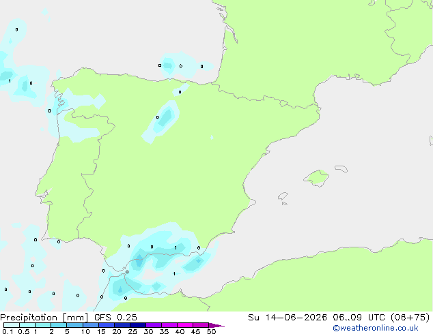Screen dimensions: 433x334
Task: Select the 45–50 mm legend swatch
Action: (201, 325)
